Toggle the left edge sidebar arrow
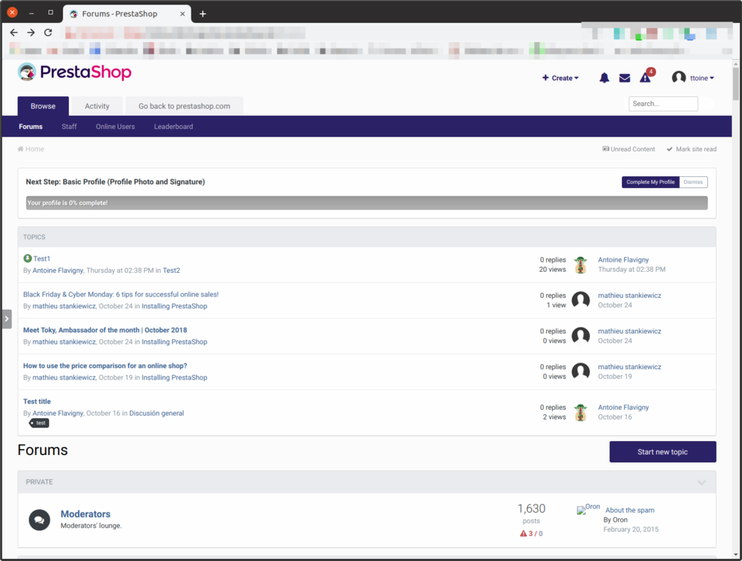 [6, 319]
